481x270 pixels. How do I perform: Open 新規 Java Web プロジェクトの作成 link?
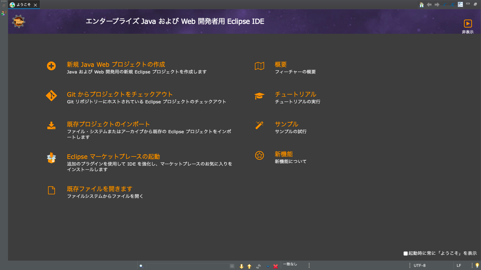[x=116, y=64]
